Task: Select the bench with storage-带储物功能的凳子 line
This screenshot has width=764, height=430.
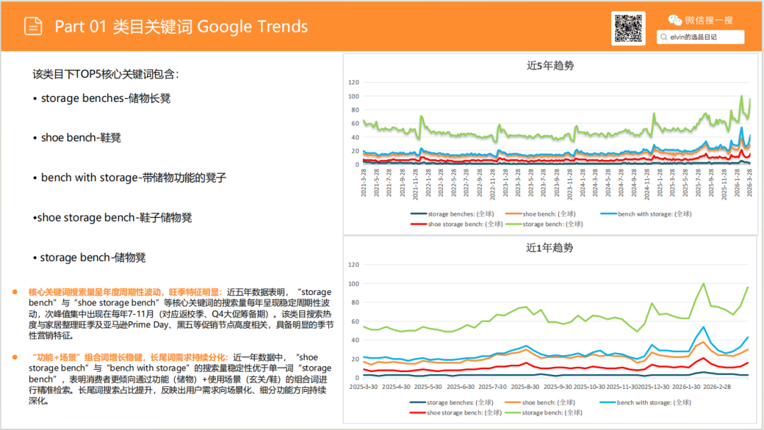Action: (x=133, y=178)
